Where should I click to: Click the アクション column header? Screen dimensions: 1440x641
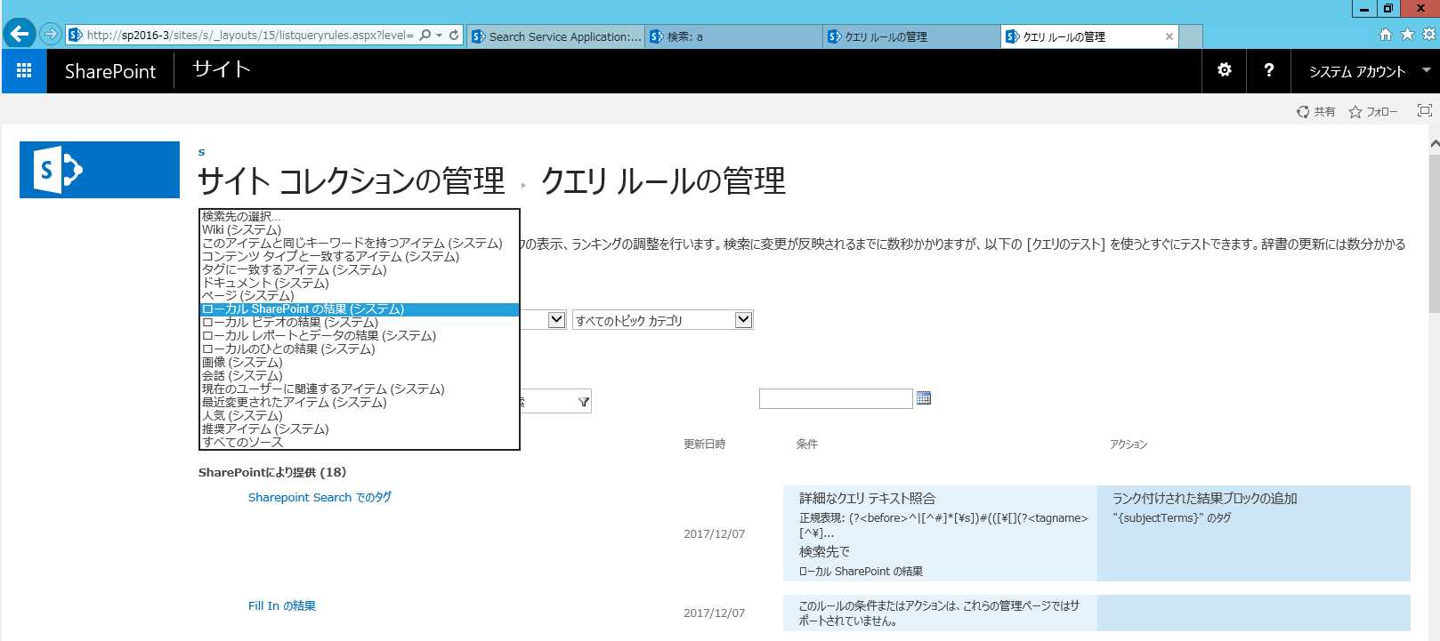point(1128,444)
